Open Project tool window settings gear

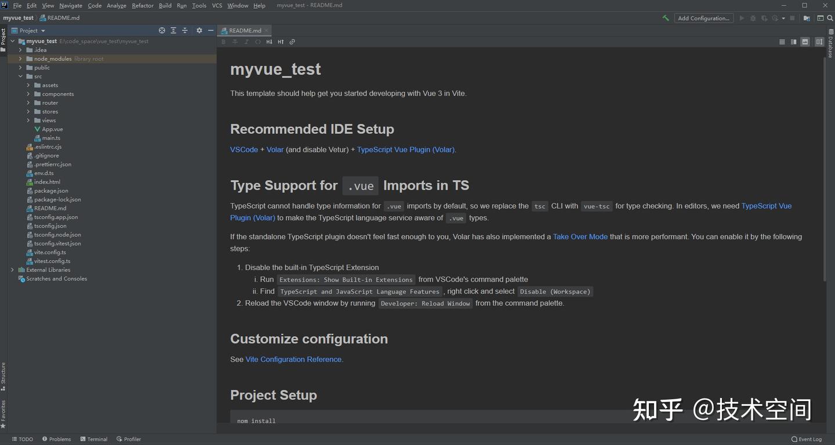coord(199,31)
